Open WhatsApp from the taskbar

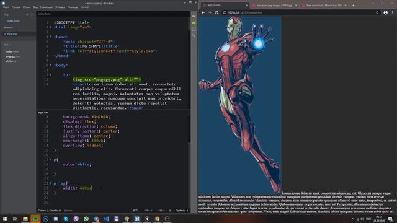pos(86,219)
